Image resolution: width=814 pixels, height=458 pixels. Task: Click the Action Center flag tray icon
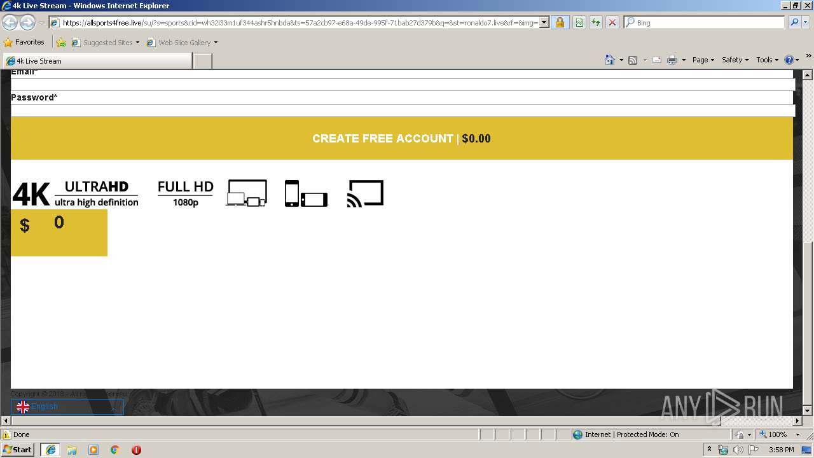[x=754, y=449]
